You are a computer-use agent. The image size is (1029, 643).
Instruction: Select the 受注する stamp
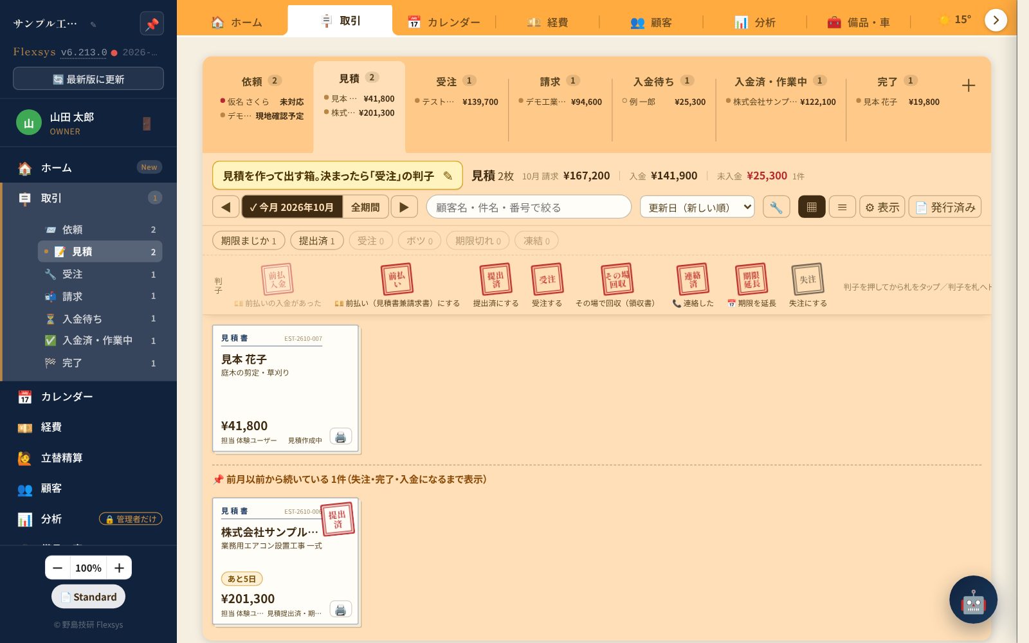pos(547,285)
